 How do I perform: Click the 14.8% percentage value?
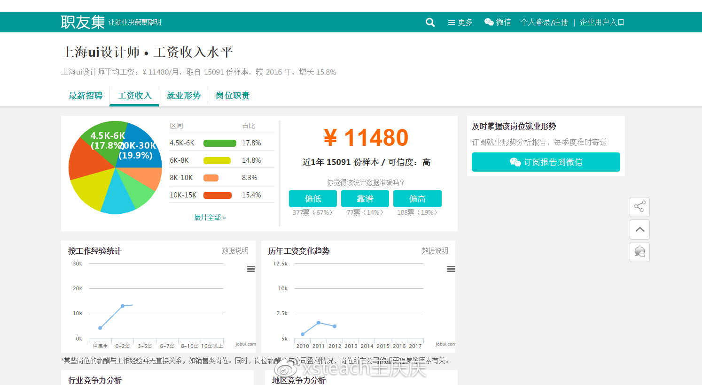point(251,160)
